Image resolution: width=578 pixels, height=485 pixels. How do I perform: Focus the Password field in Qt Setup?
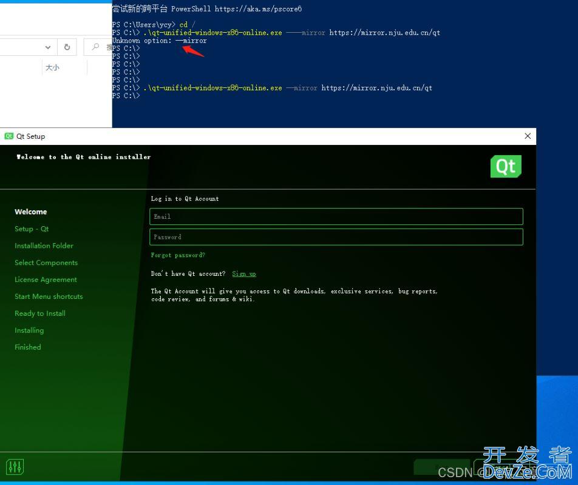336,237
